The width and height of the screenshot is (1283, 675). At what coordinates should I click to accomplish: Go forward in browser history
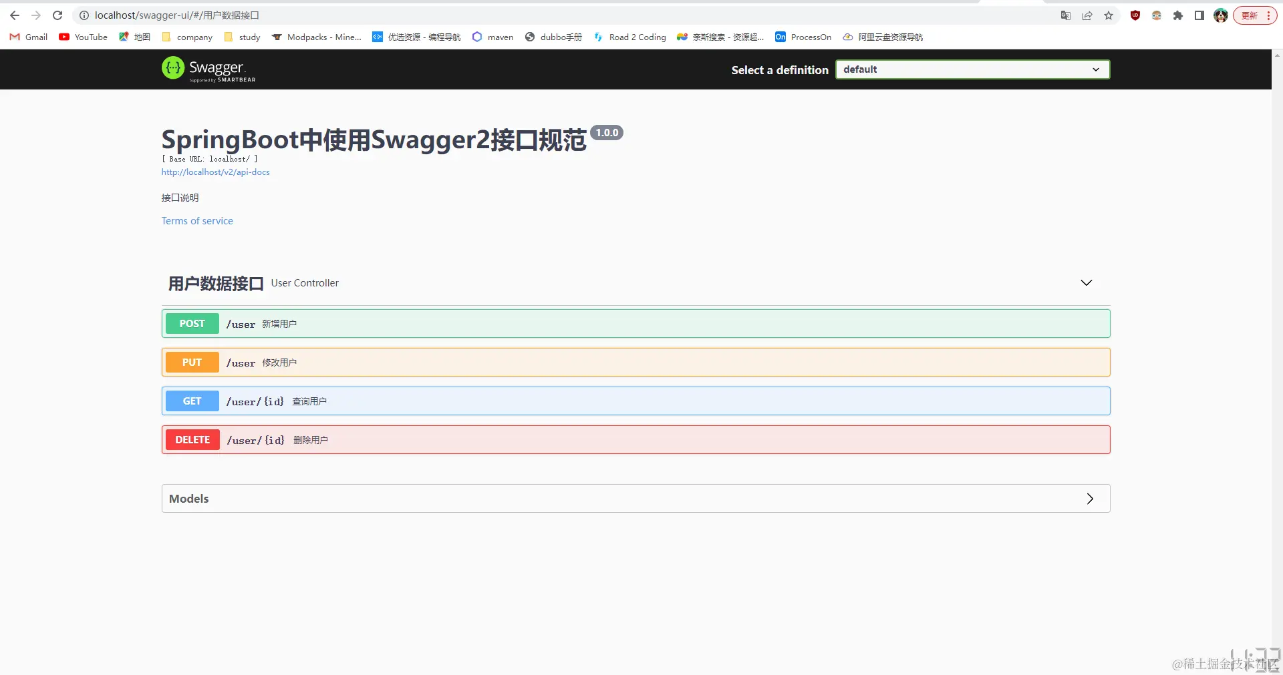click(x=36, y=15)
